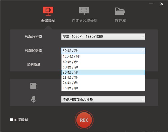Open the 不使用音频输入设备 dropdown
Screen dimensions: 168x132
pyautogui.click(x=103, y=99)
